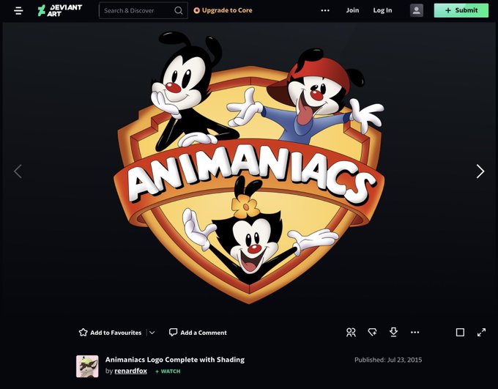Click title Animaniacs Logo Complete with Shading

[175, 360]
